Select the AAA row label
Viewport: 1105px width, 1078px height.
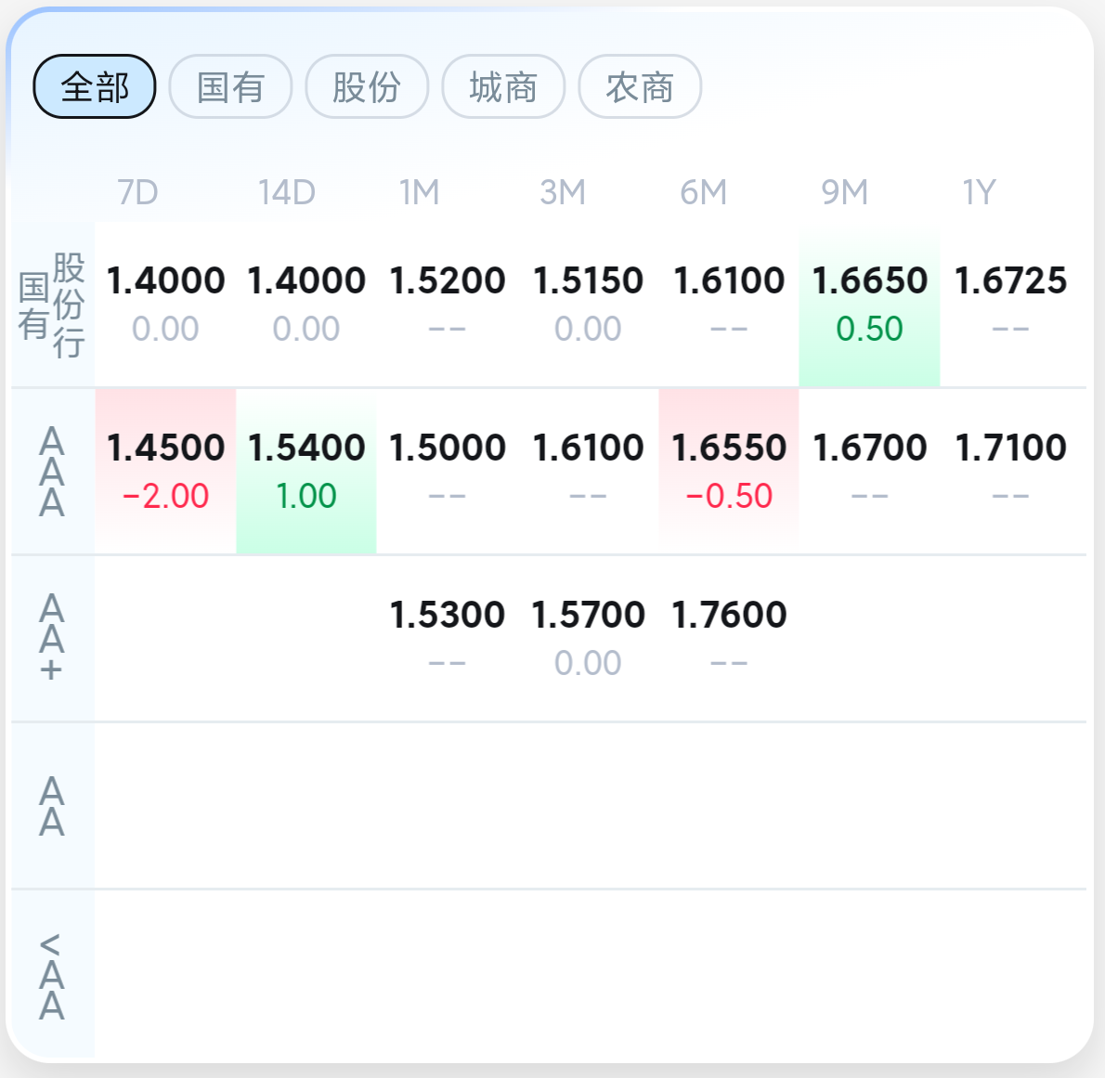52,472
